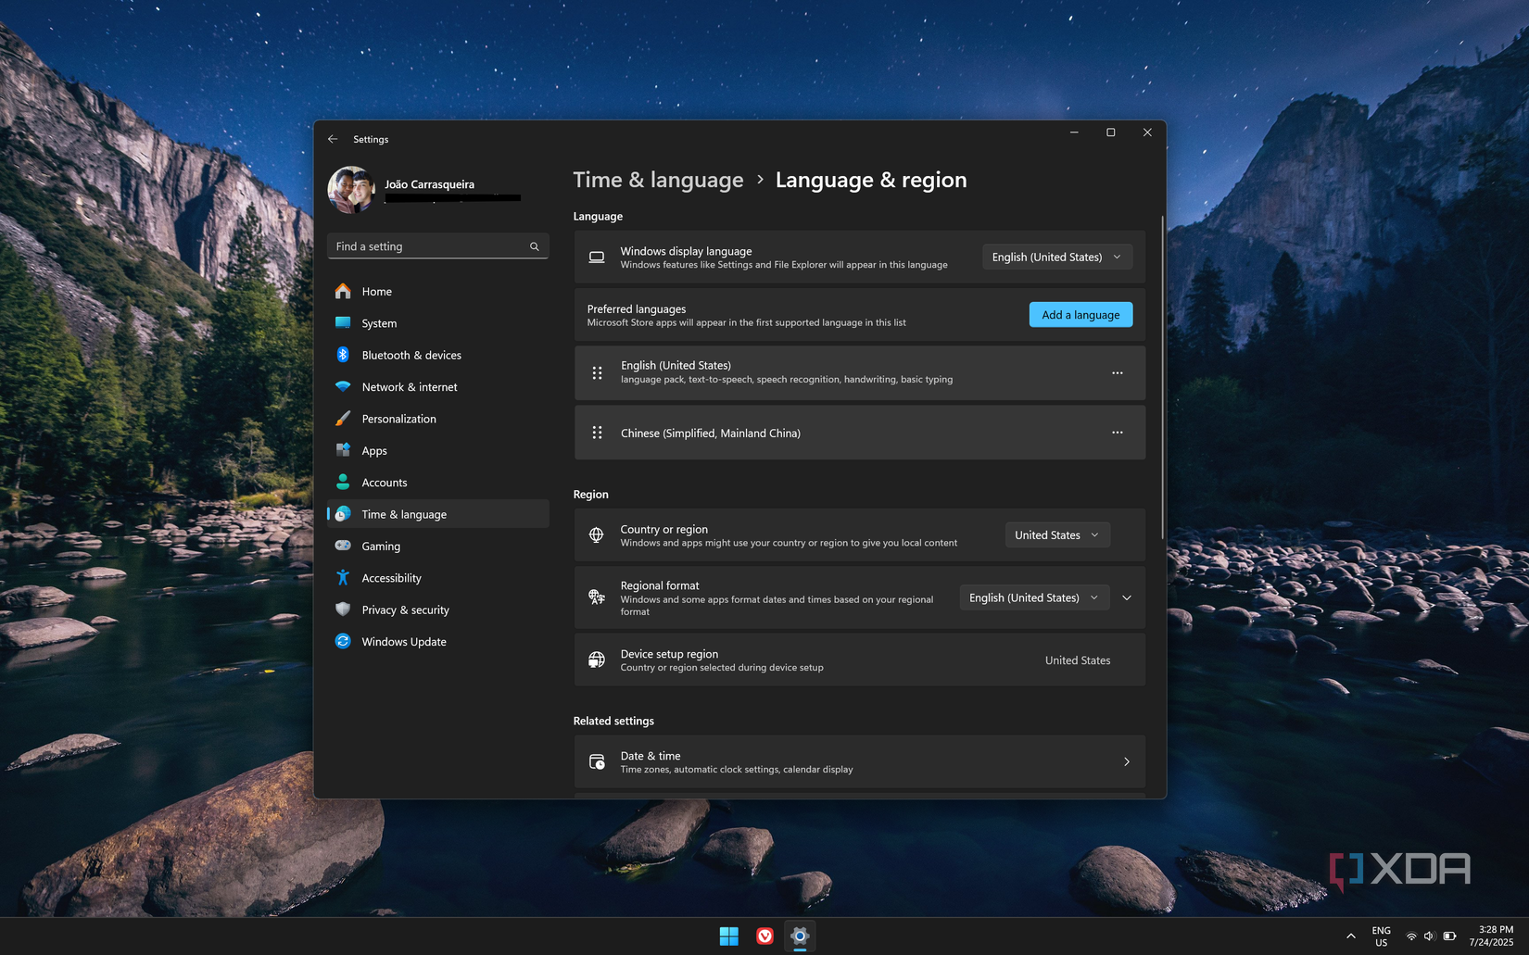Open the Windows Start button
Viewport: 1529px width, 955px height.
point(729,936)
